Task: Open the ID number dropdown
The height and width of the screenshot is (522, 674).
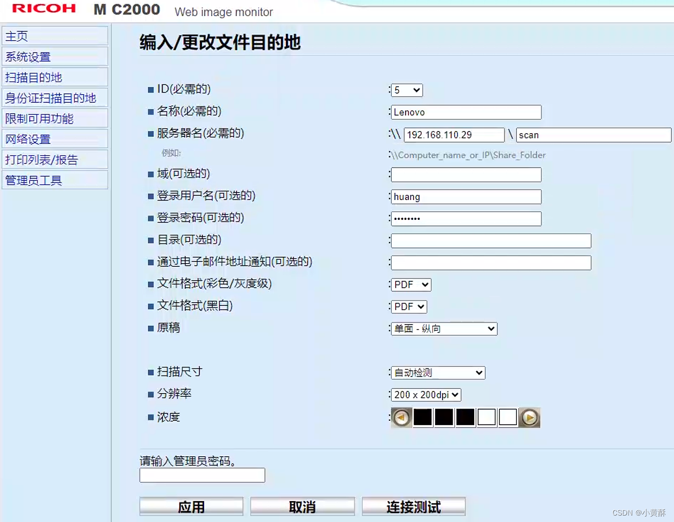Action: (407, 90)
